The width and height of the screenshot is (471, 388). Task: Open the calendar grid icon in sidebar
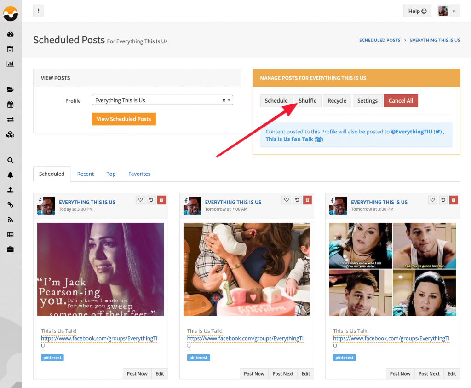tap(10, 104)
